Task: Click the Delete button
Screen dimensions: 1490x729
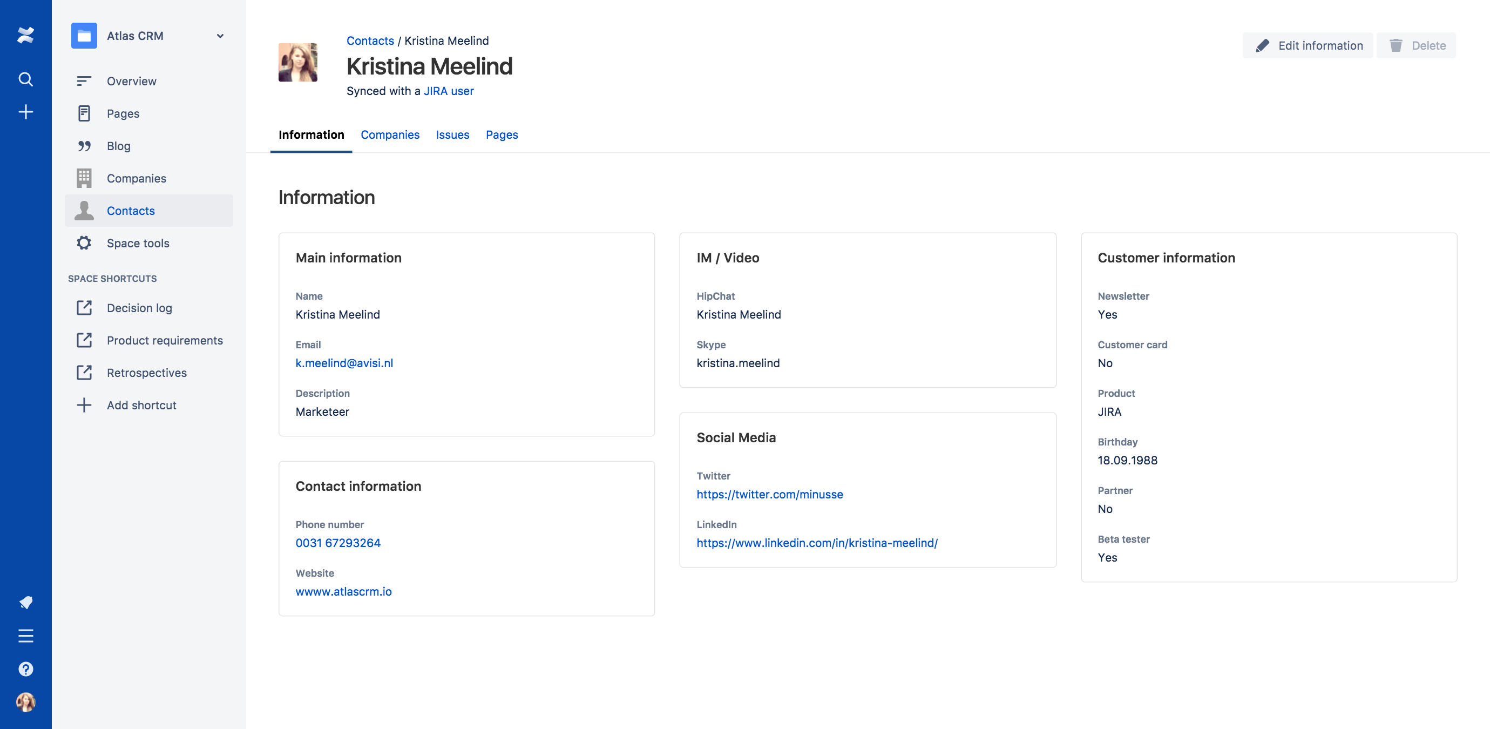Action: pos(1417,46)
